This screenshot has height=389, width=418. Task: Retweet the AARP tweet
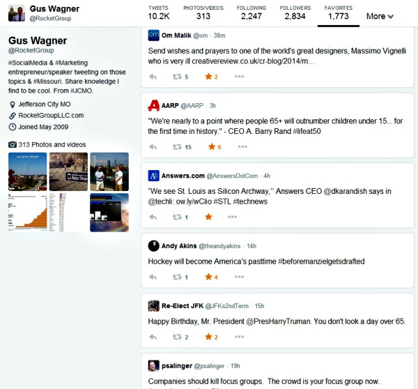[177, 146]
